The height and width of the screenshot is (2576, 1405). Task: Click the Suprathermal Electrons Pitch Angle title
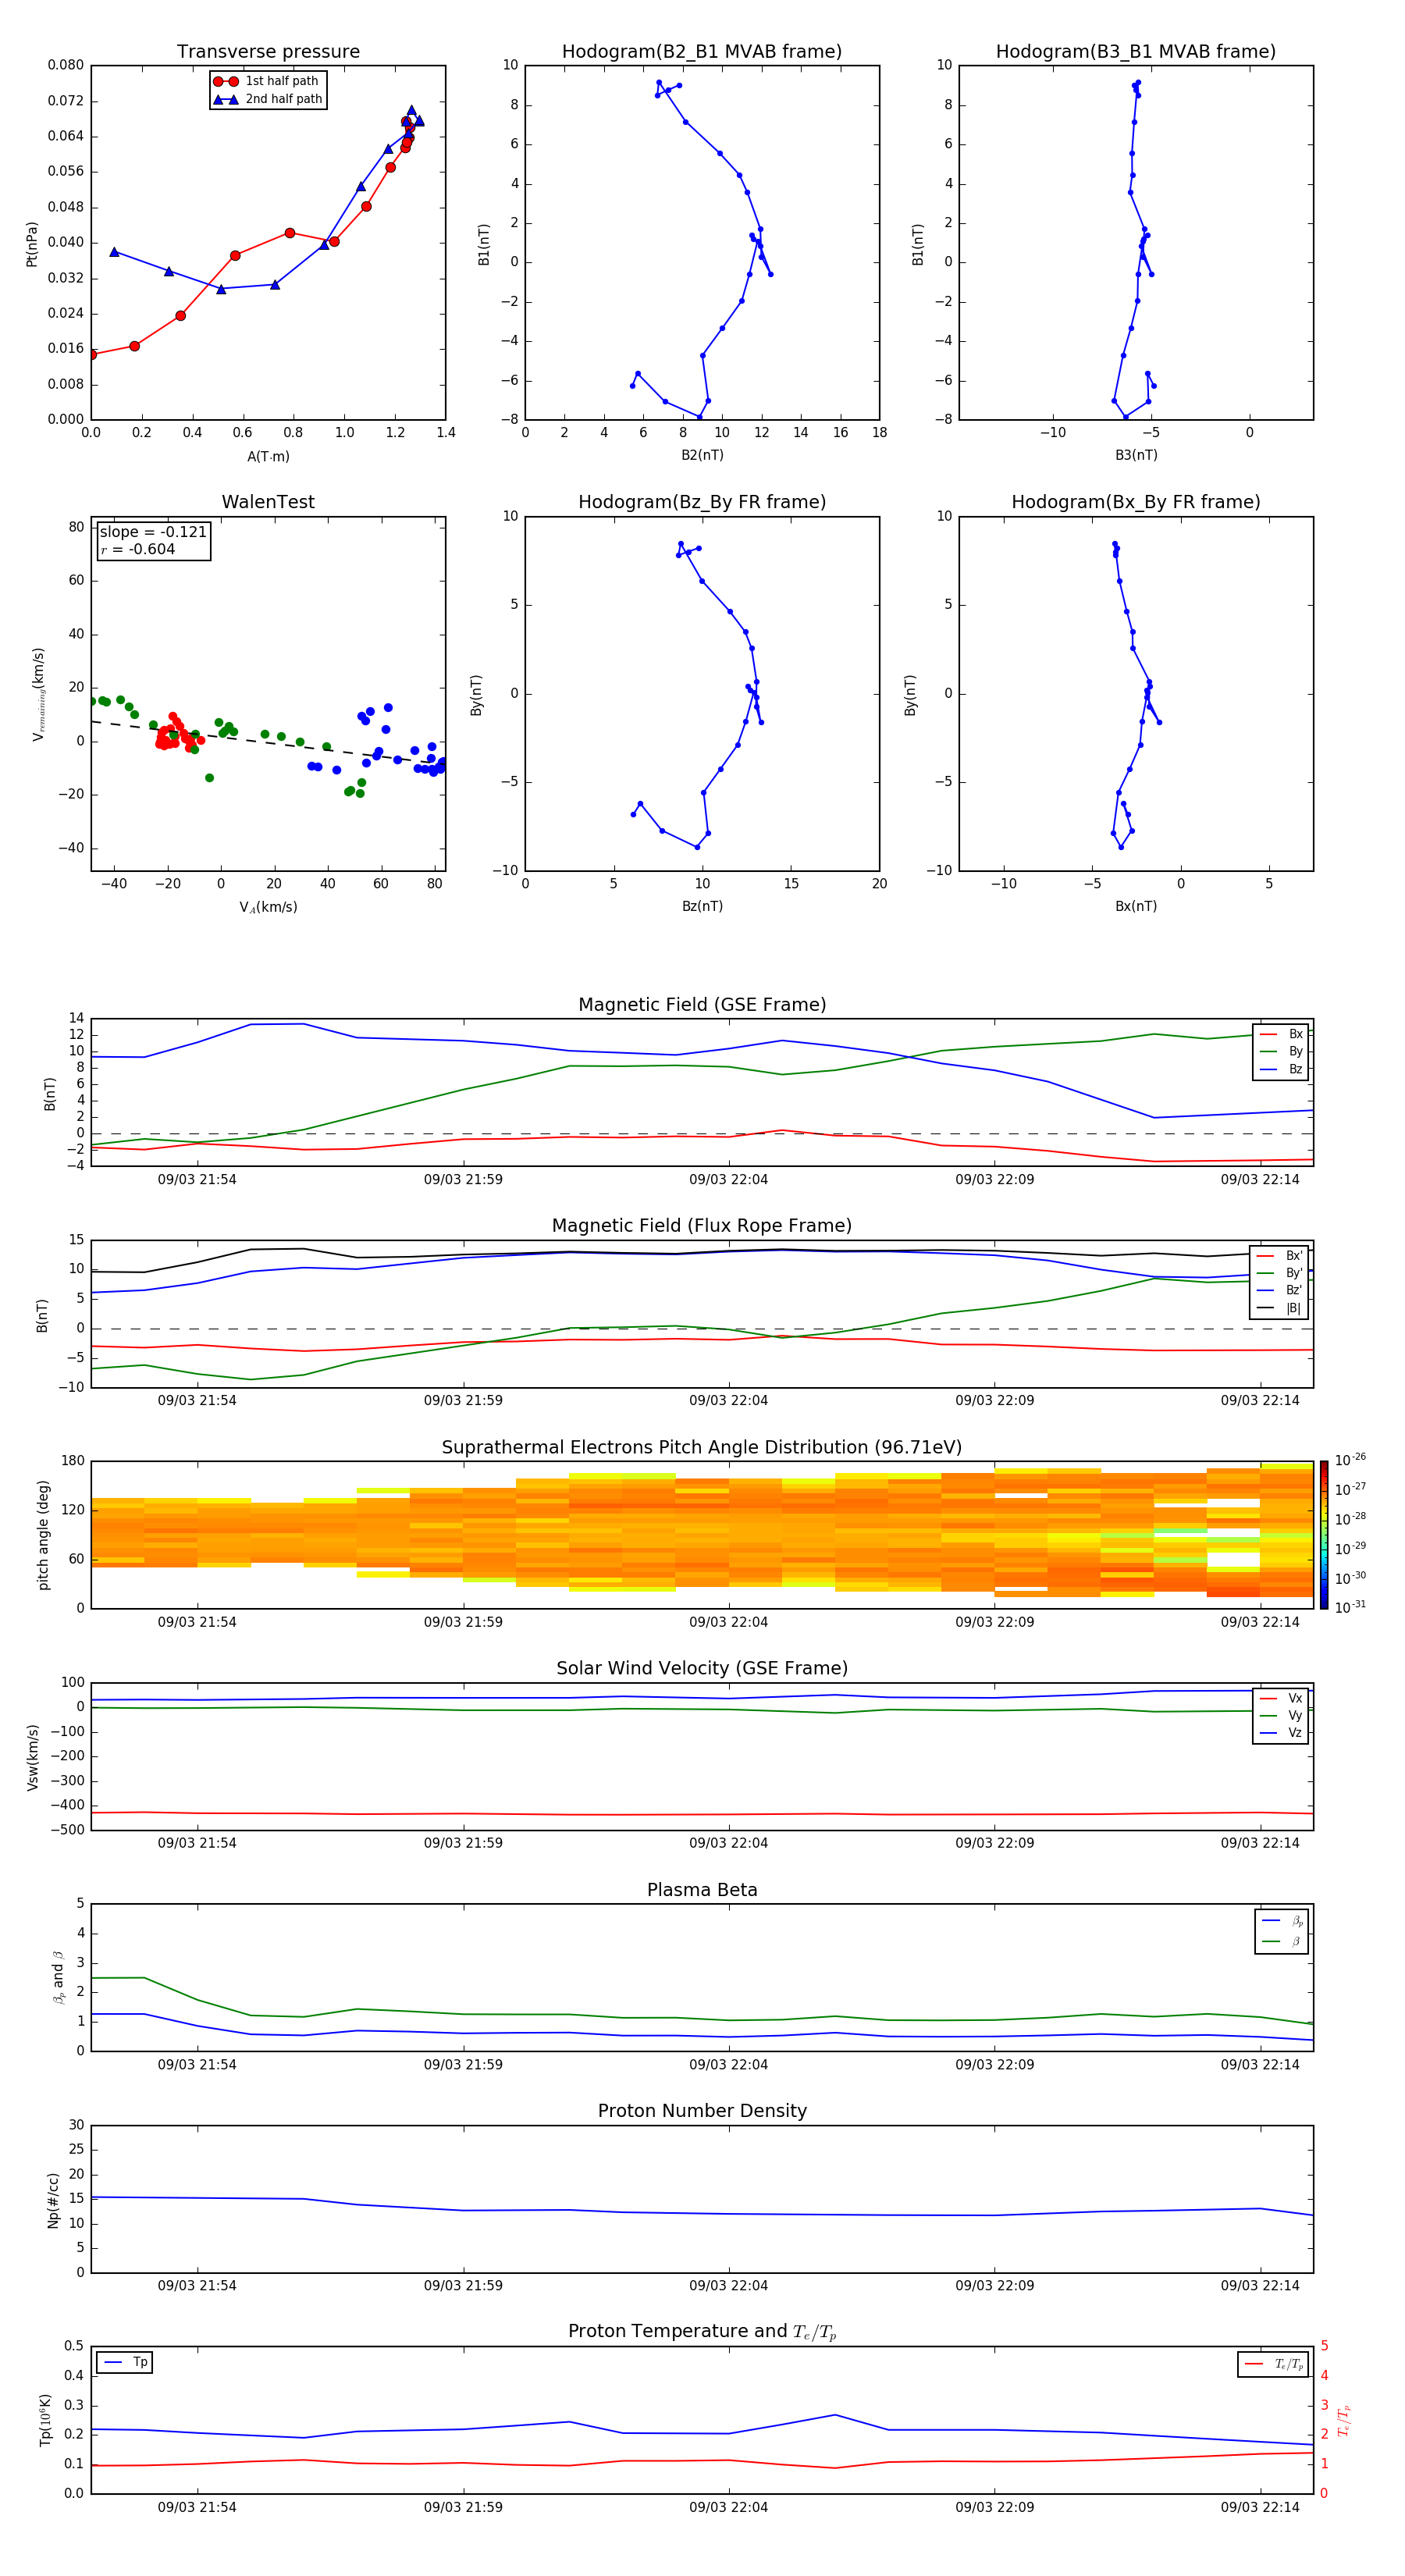pyautogui.click(x=702, y=1448)
